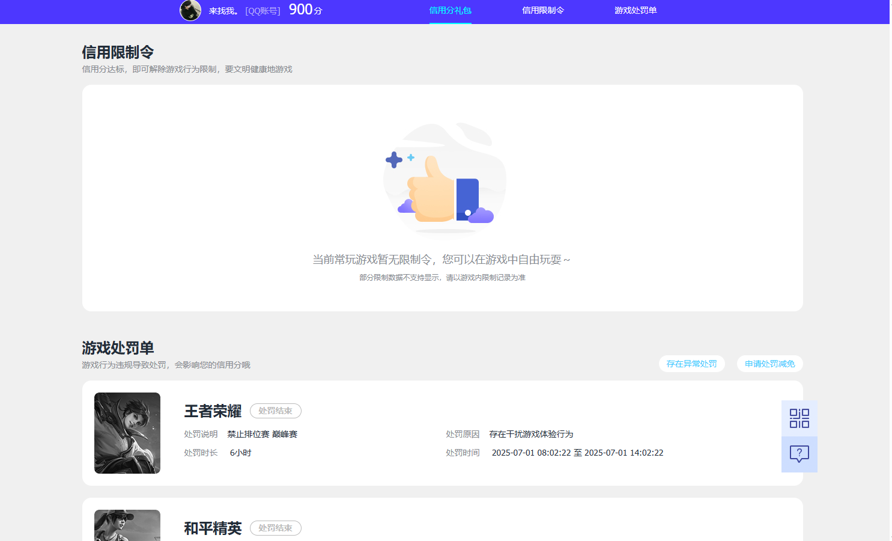Switch to the 信用限制令 tab

click(x=543, y=11)
